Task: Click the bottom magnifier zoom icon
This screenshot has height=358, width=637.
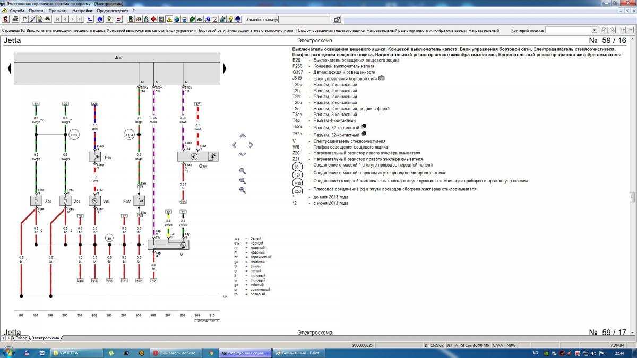Action: click(243, 190)
